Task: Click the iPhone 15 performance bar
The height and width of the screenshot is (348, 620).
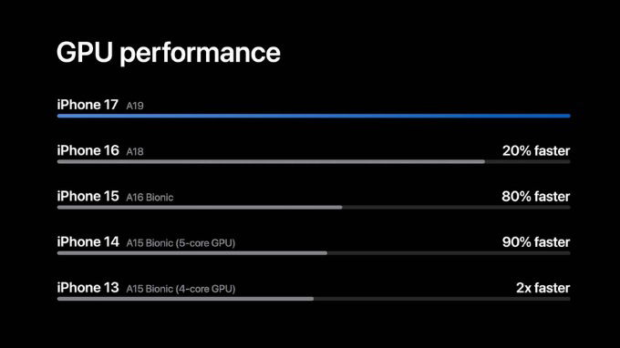Action: click(x=200, y=208)
